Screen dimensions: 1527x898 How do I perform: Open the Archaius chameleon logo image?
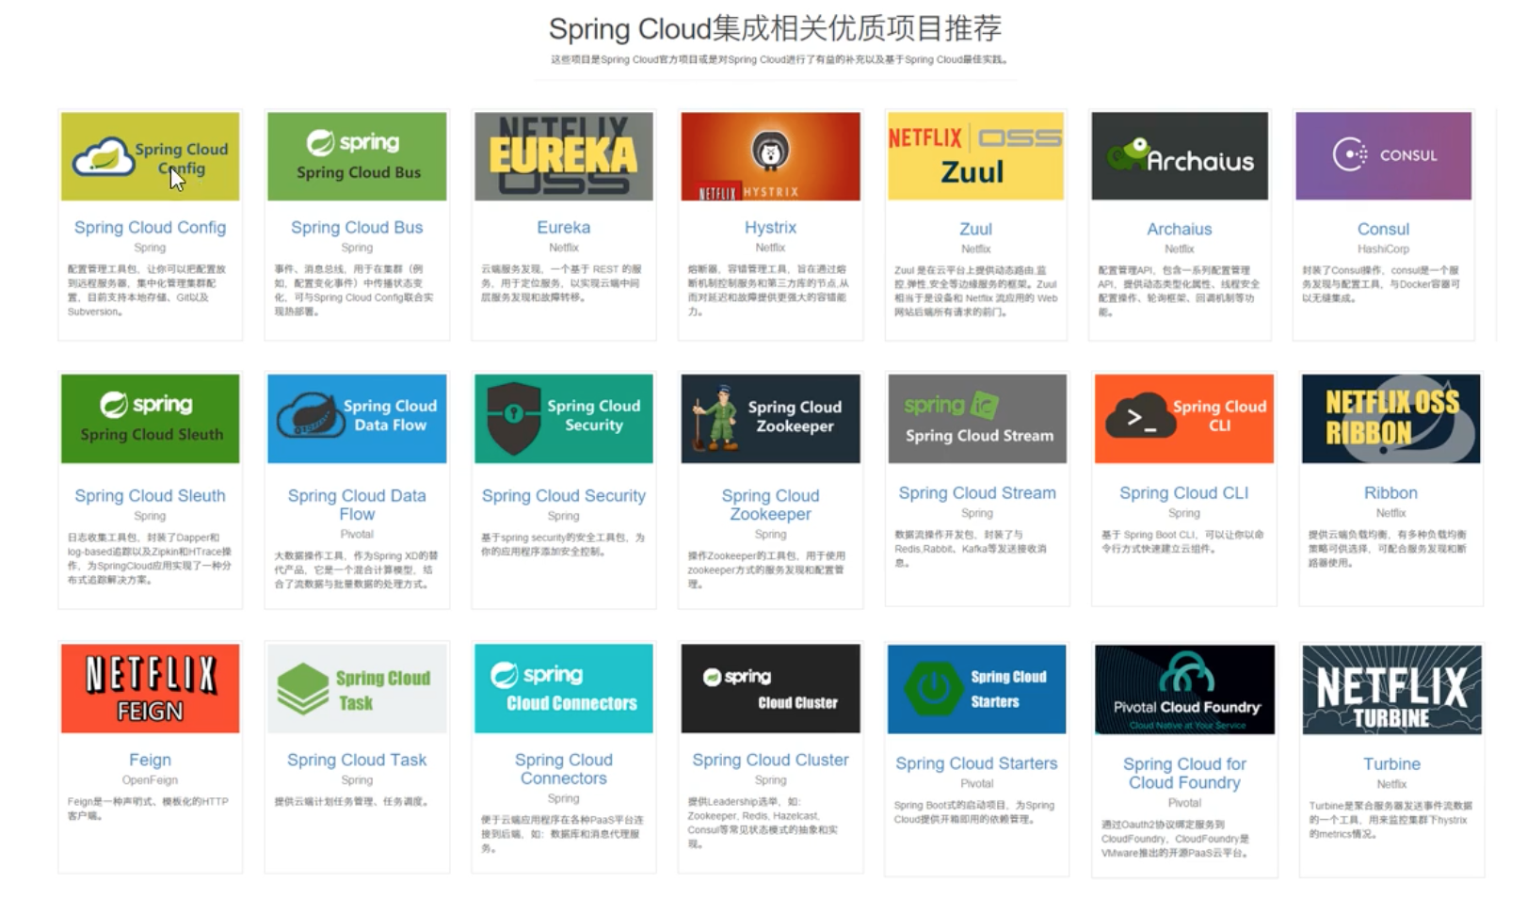click(1180, 156)
